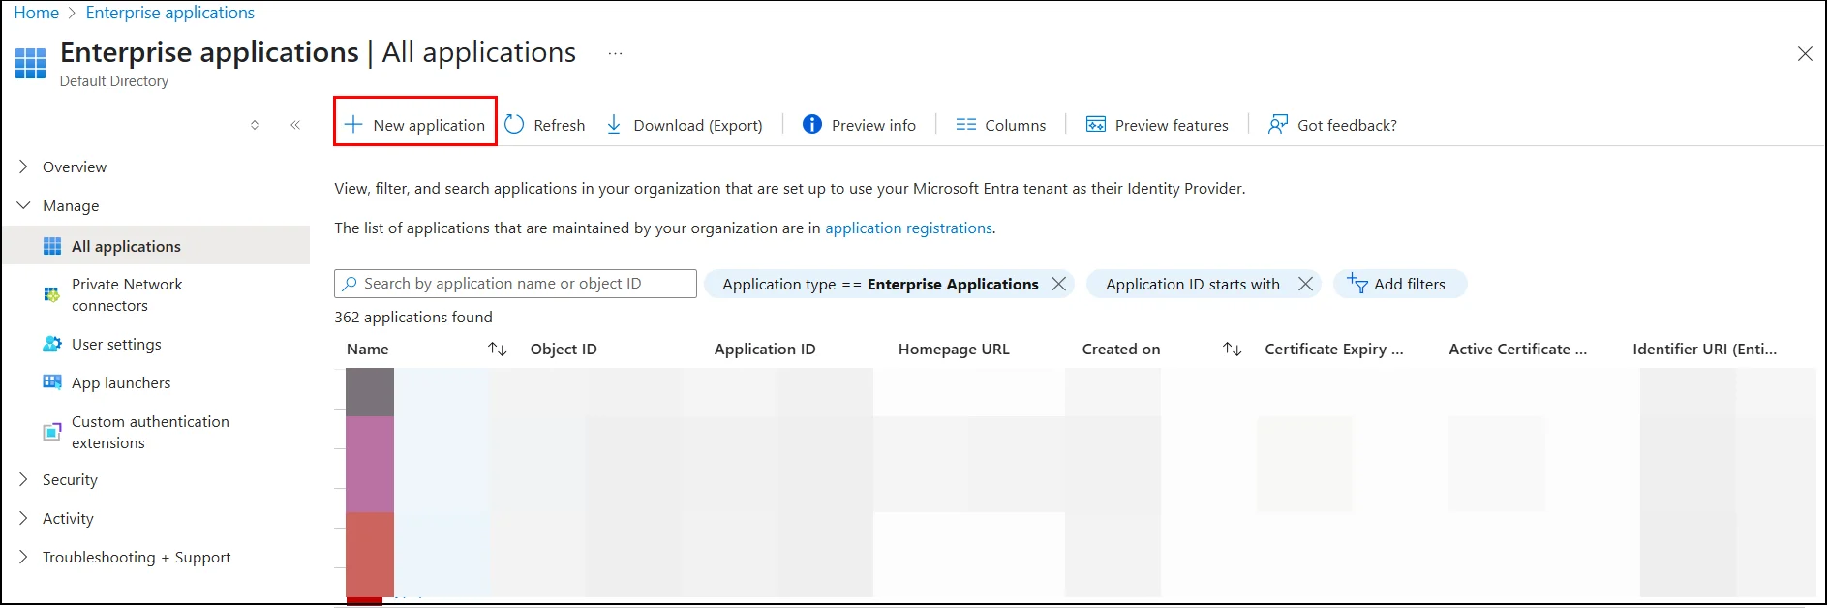Open User settings page
This screenshot has width=1829, height=608.
click(x=116, y=344)
